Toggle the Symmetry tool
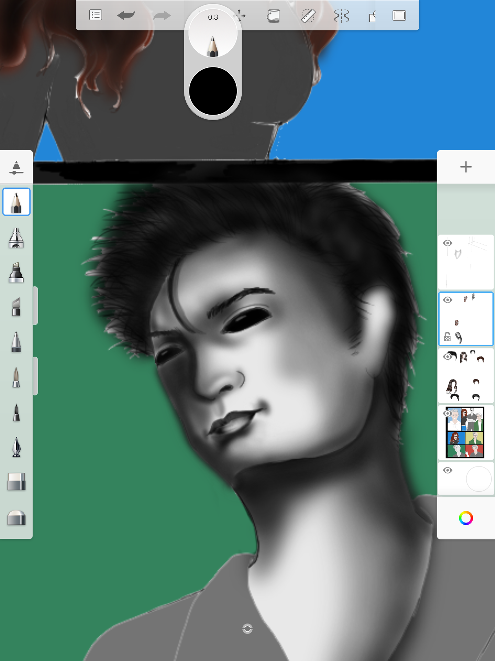Image resolution: width=495 pixels, height=661 pixels. coord(341,16)
